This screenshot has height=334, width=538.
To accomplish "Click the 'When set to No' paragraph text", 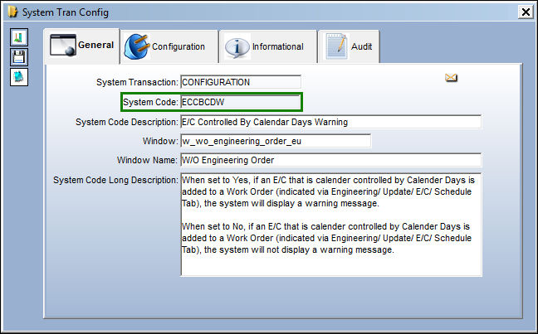I will tap(326, 238).
